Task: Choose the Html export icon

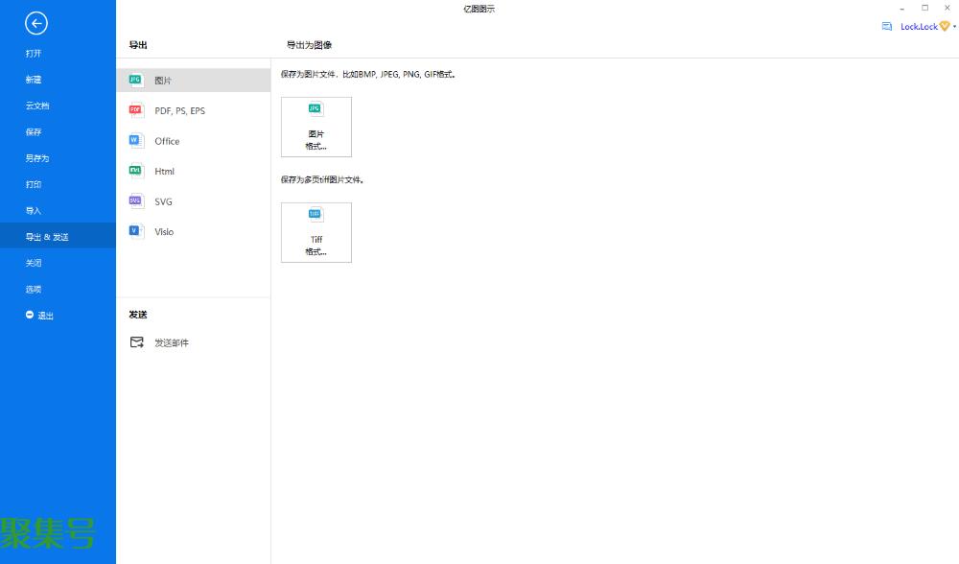Action: [136, 171]
